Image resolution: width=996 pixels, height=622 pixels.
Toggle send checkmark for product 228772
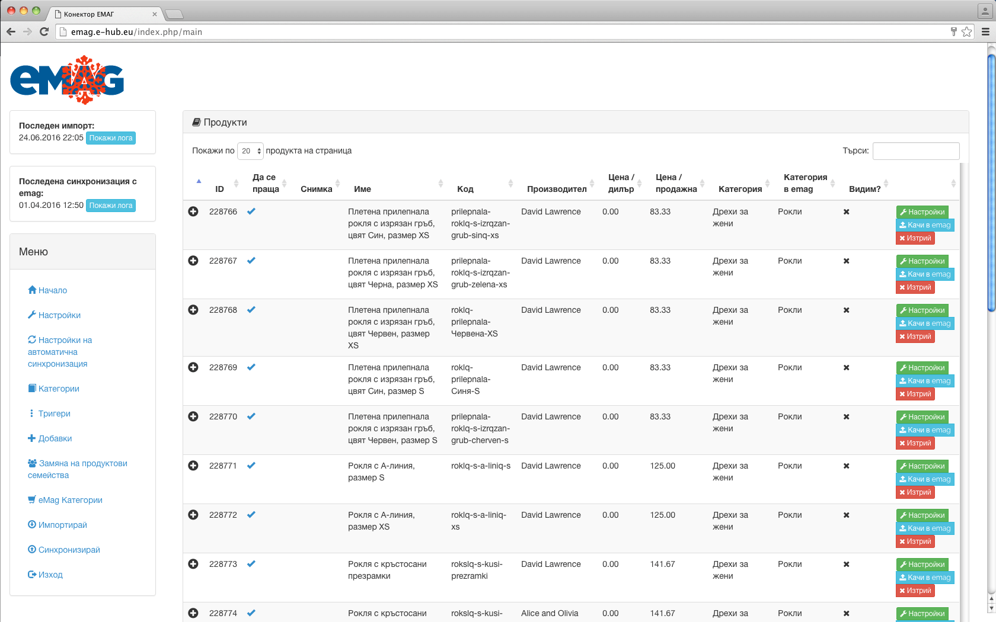tap(251, 515)
